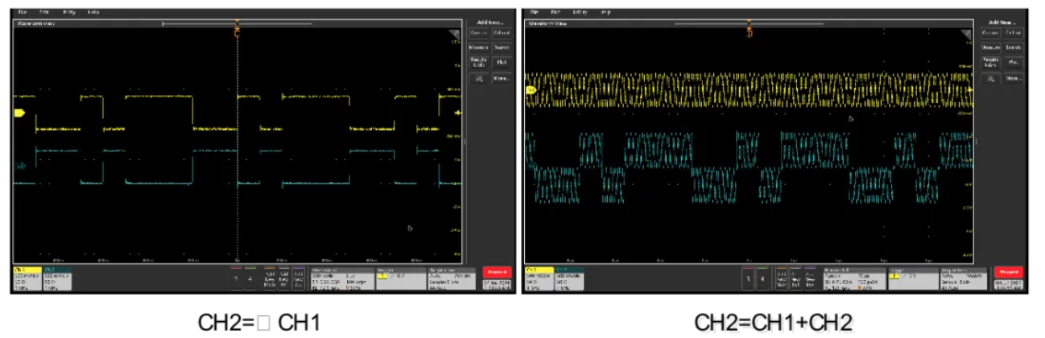Click the Add New Ref icon on the square-wave scope
1045x338 pixels.
coord(284,278)
